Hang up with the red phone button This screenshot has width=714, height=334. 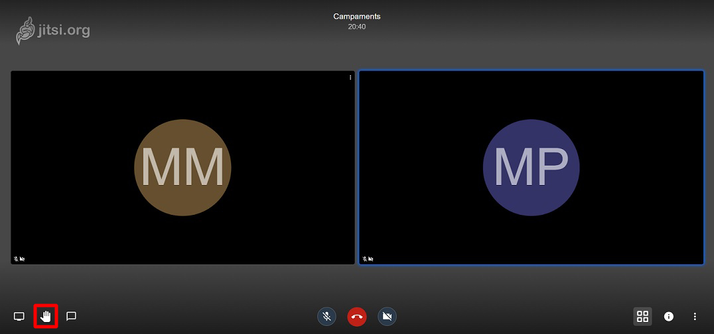coord(357,317)
